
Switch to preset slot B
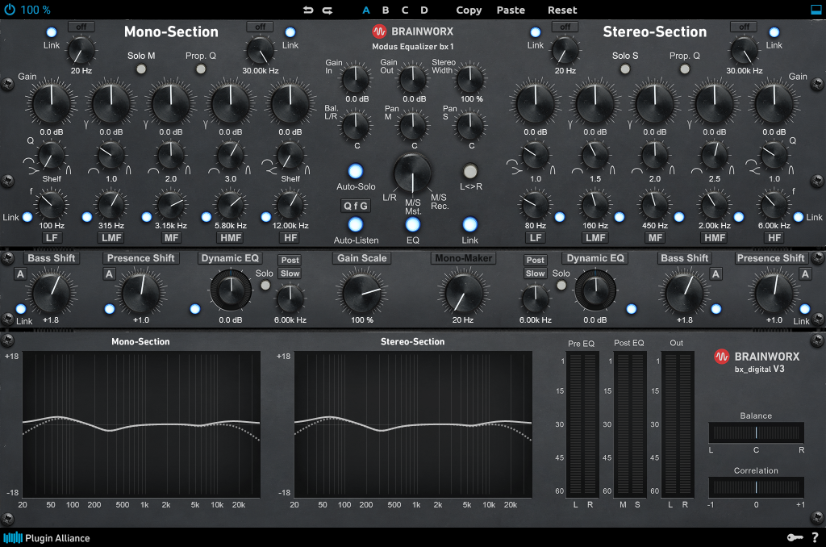pos(385,10)
